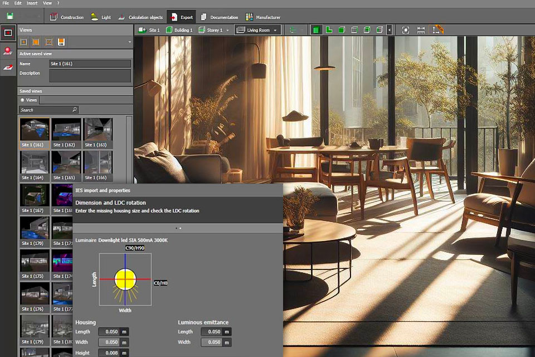This screenshot has height=357, width=535.
Task: Click the Luminous emittance Width field
Action: [212, 342]
